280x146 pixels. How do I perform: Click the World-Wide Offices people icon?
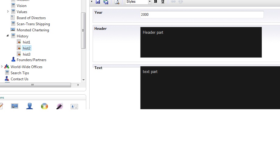point(7,67)
